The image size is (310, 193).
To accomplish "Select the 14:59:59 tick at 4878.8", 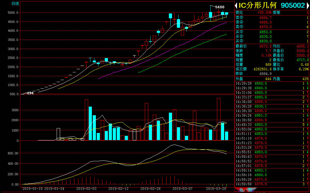I will pyautogui.click(x=272, y=184).
